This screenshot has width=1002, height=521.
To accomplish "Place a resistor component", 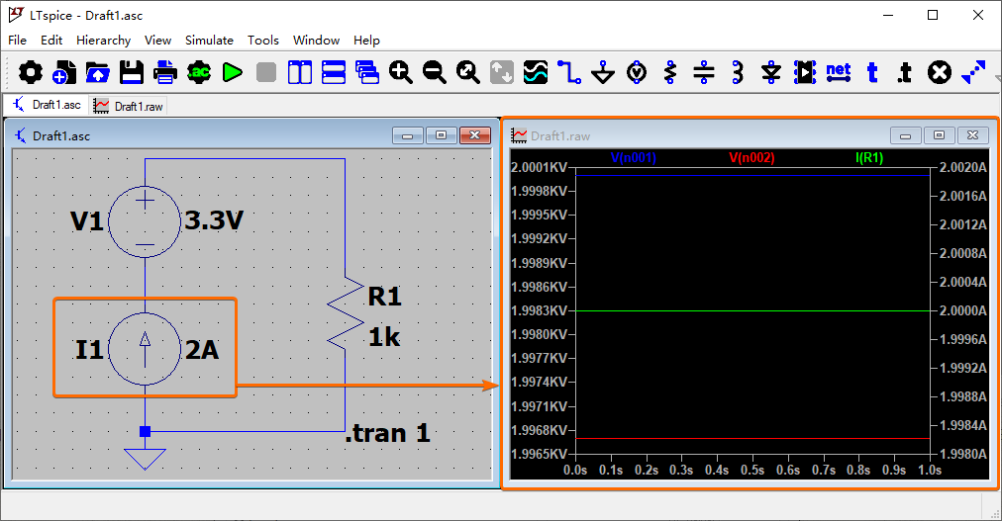I will pos(669,73).
